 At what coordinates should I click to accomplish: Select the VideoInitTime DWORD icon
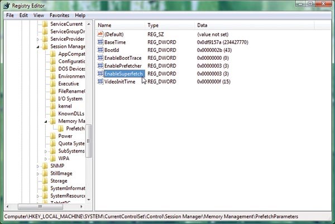pos(100,81)
